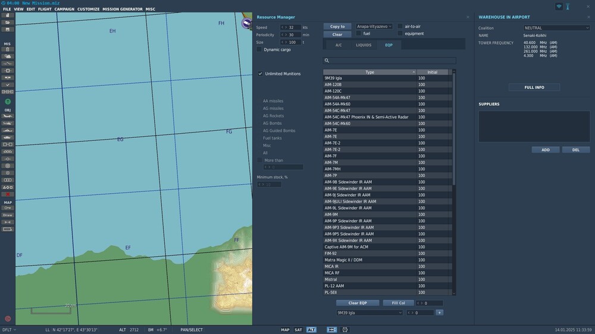The height and width of the screenshot is (334, 595).
Task: Click the Clear EQP button
Action: (x=357, y=303)
